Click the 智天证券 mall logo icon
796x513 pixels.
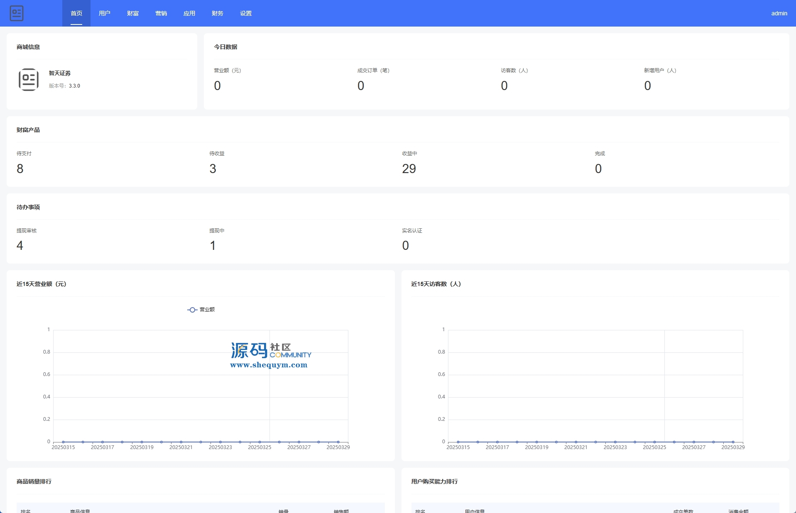point(29,79)
